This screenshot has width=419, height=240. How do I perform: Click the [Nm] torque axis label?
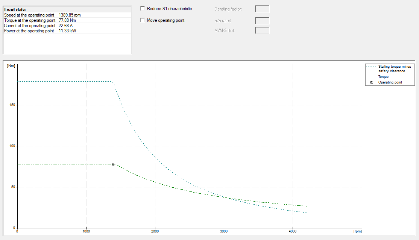pos(11,66)
